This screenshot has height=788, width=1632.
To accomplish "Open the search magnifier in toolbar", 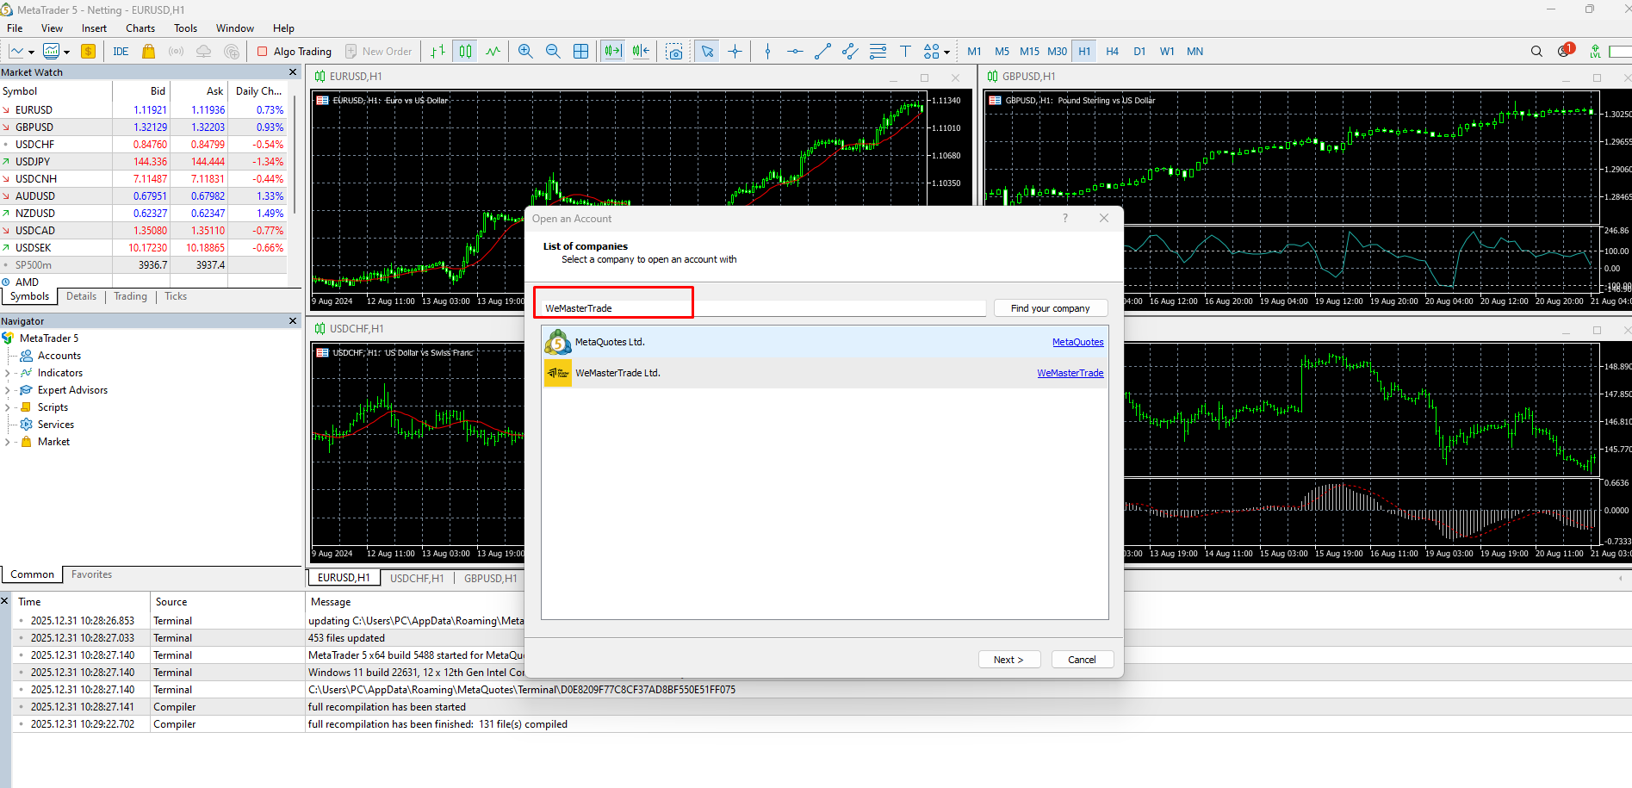I will [1536, 52].
